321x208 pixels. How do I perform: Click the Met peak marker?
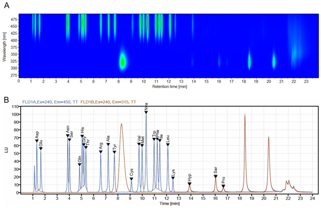142,145
